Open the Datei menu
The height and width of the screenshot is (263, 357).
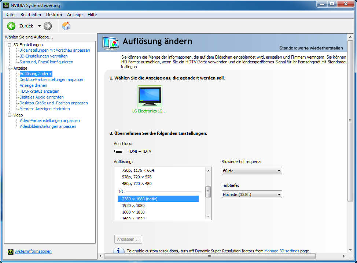11,15
